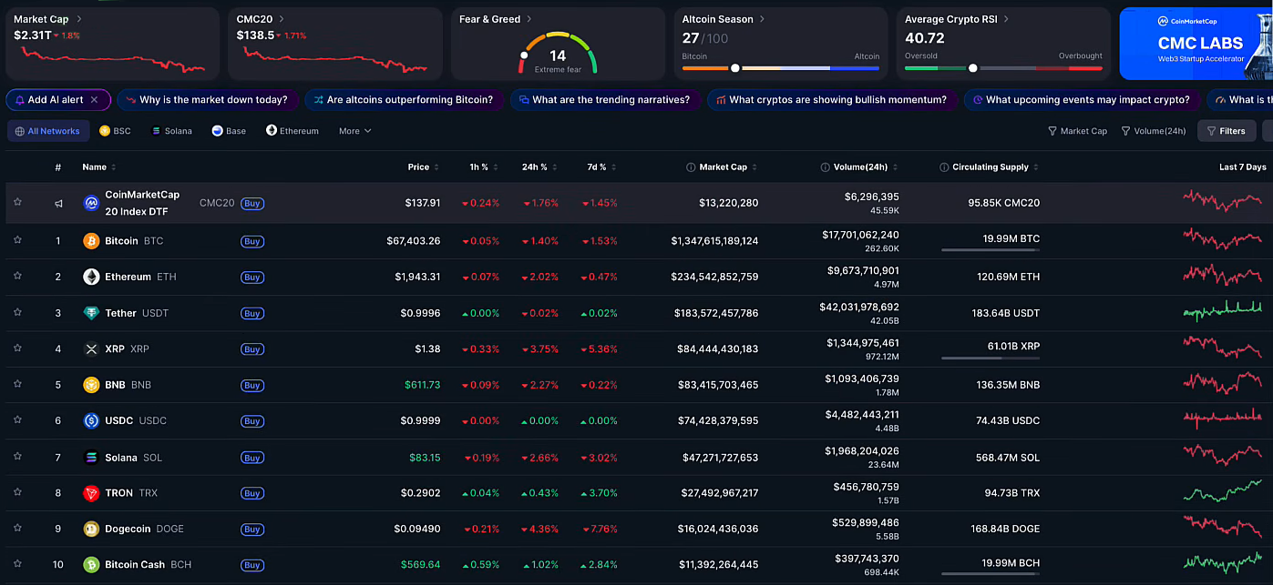Click the Buy button for Bitcoin

[252, 241]
